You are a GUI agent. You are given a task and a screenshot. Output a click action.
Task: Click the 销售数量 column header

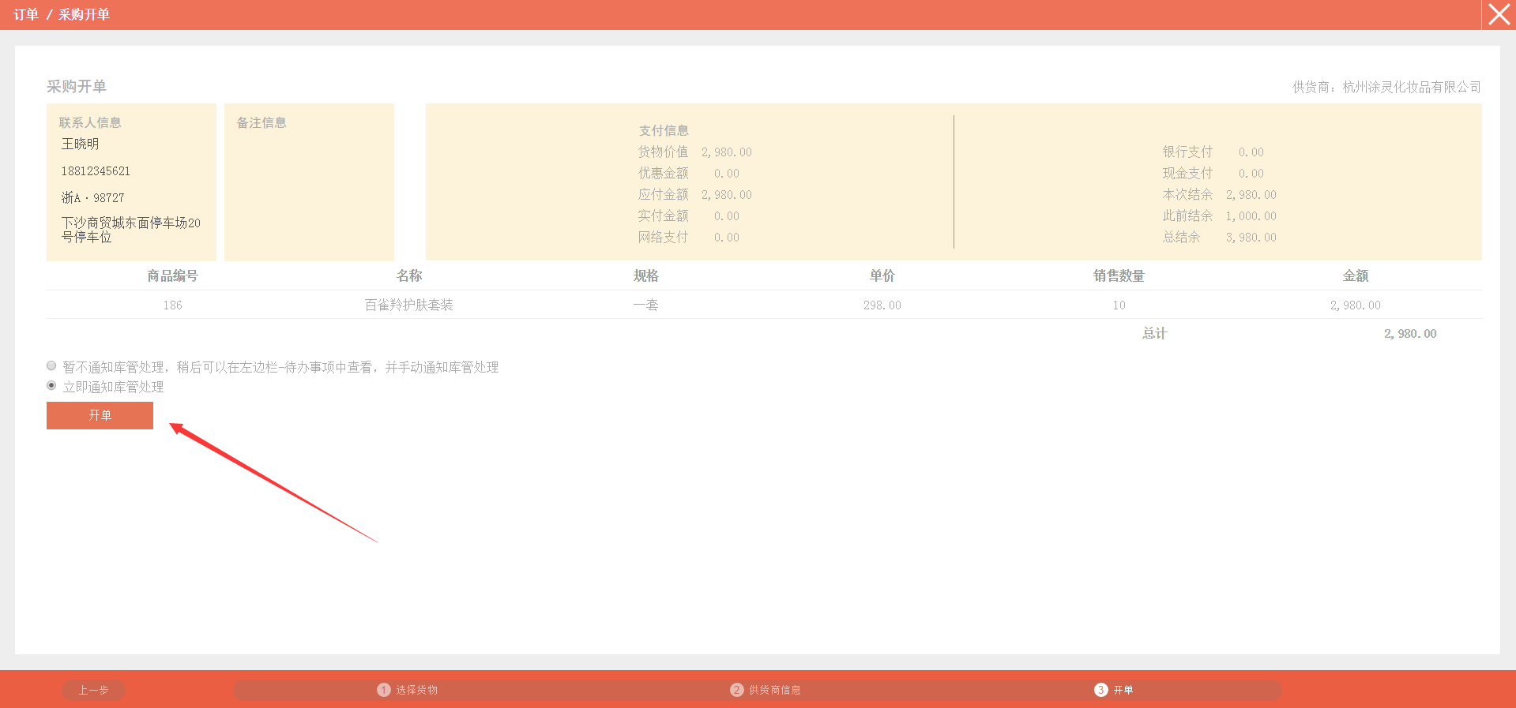[x=1119, y=275]
